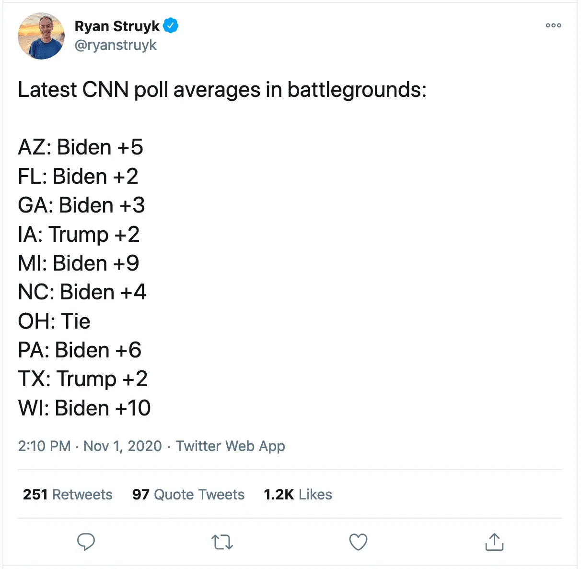Image resolution: width=581 pixels, height=569 pixels.
Task: Open the Twitter Web App source link
Action: click(x=231, y=446)
